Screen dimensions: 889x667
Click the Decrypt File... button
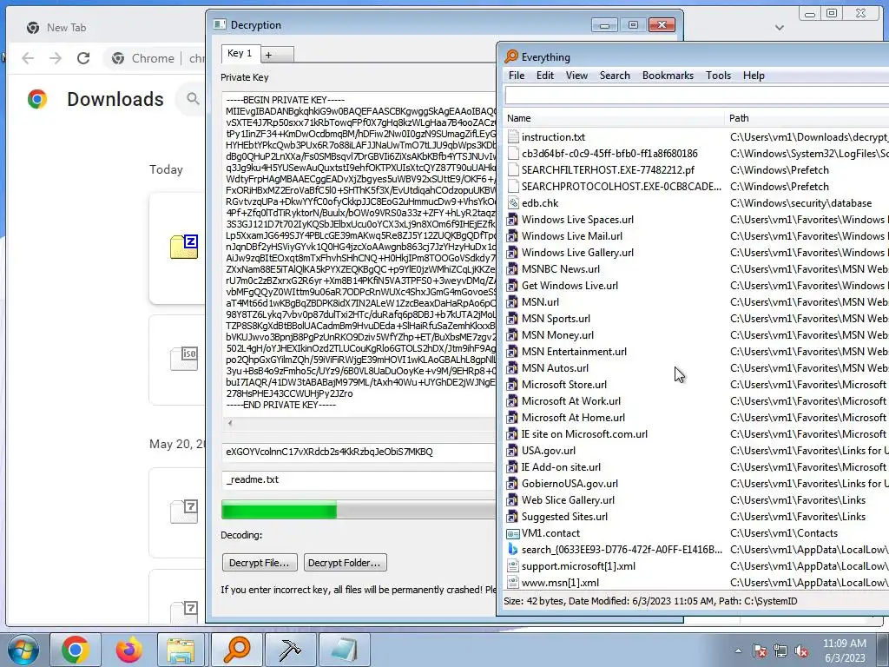click(260, 563)
